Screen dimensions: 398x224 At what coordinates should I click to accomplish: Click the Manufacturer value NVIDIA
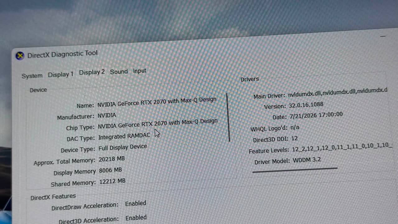click(x=107, y=115)
